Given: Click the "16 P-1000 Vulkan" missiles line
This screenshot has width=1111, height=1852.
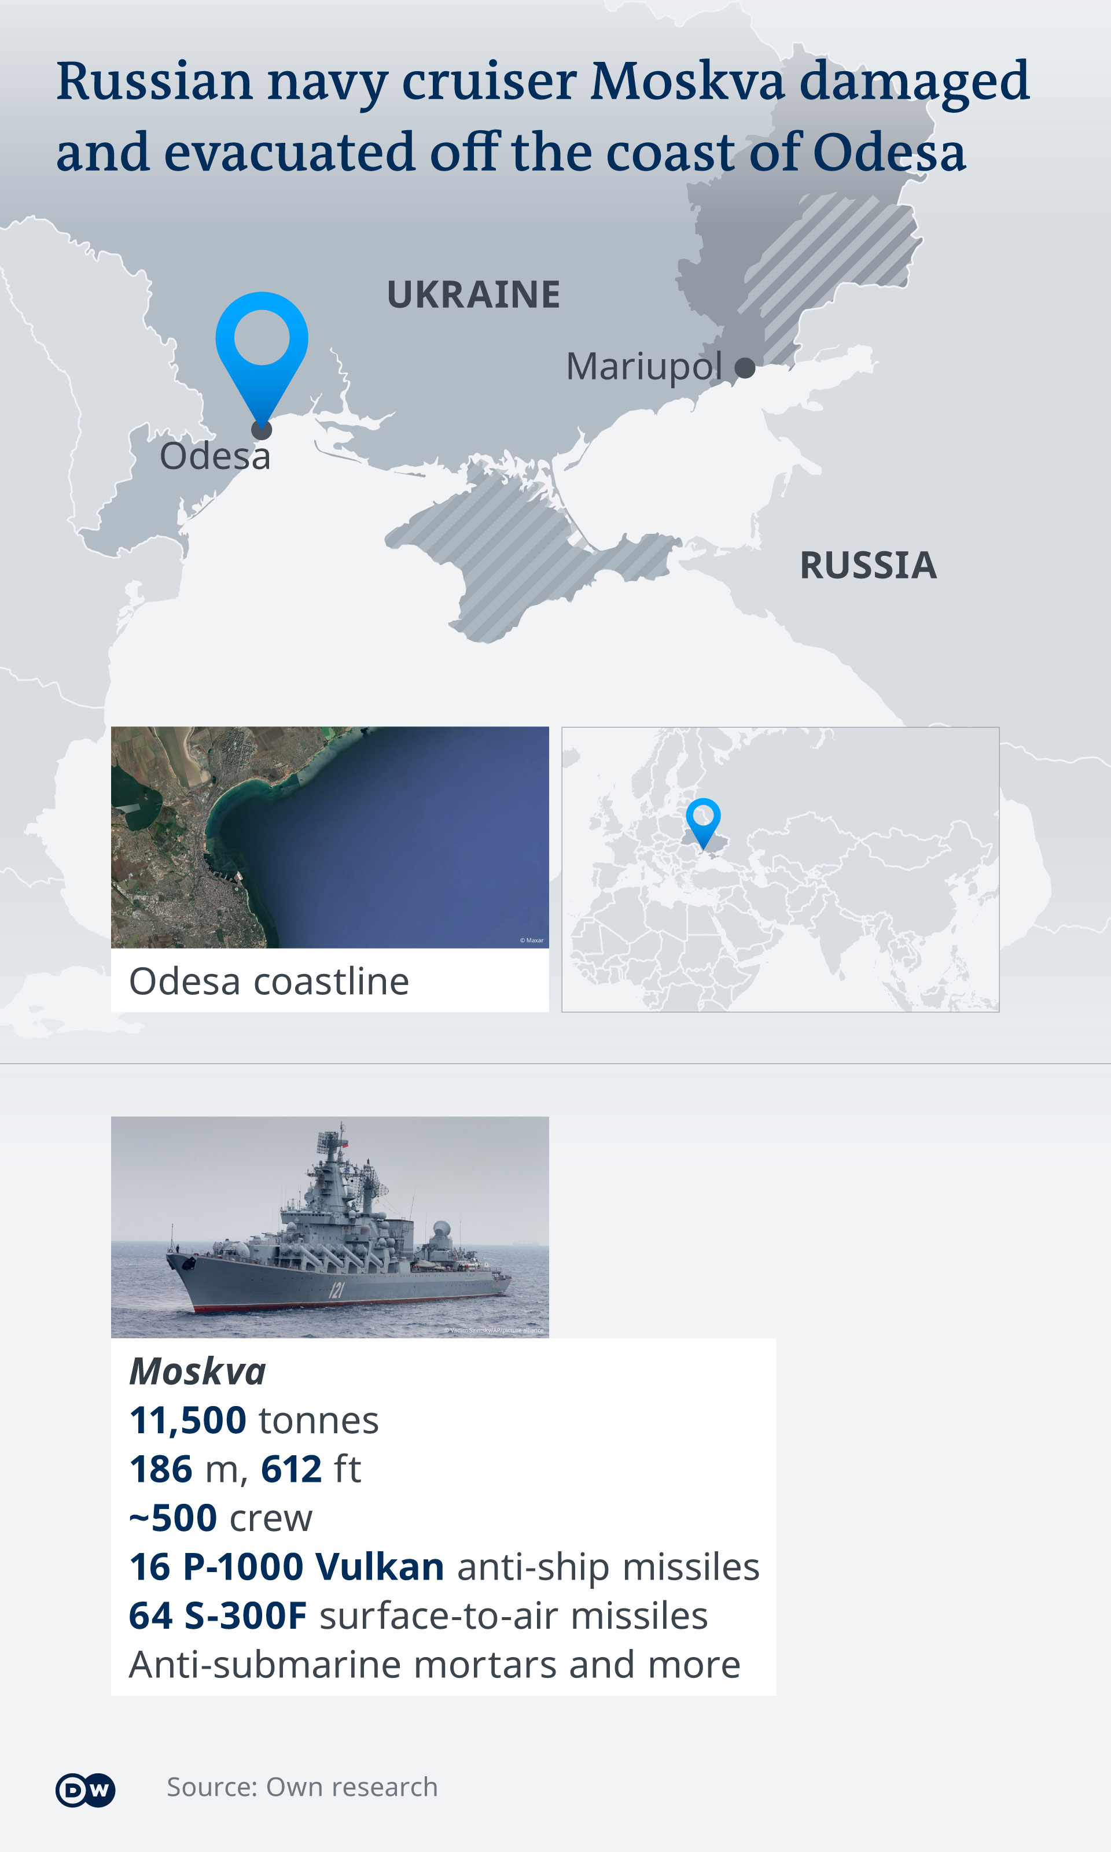Looking at the screenshot, I should pyautogui.click(x=444, y=1566).
